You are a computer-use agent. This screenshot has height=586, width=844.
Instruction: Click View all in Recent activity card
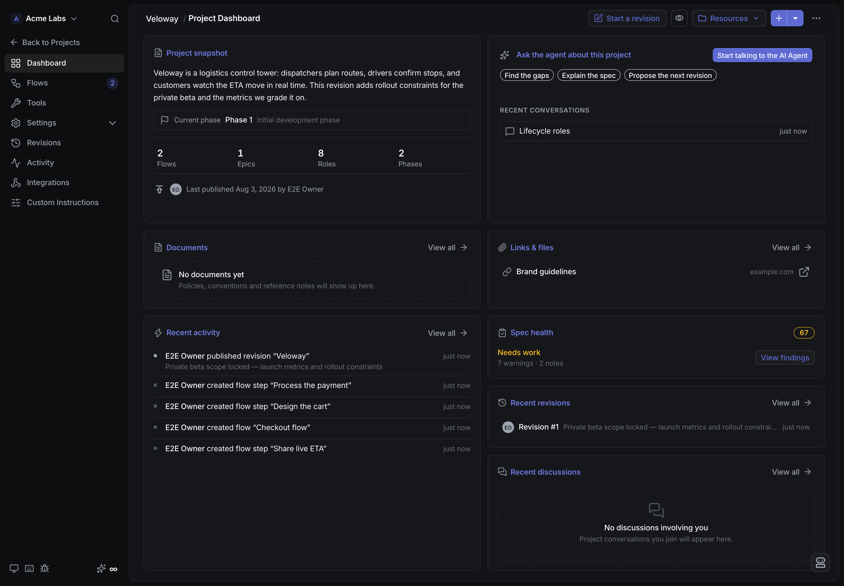point(447,333)
